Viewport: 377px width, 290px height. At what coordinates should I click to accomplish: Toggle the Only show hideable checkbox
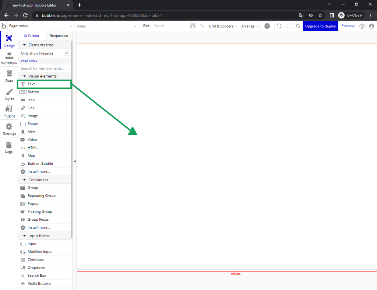(x=67, y=53)
